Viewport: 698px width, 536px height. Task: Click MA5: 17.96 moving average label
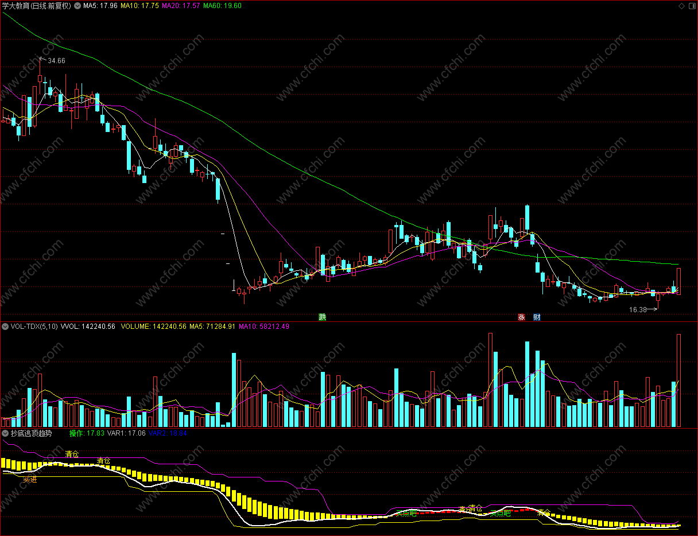click(x=100, y=6)
